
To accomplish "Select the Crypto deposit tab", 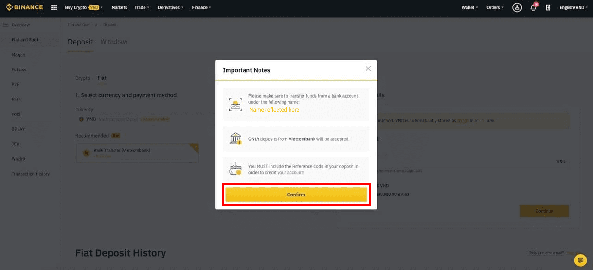I will (82, 78).
